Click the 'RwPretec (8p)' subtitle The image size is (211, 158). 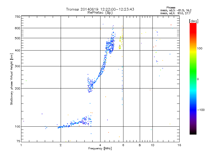(100, 13)
